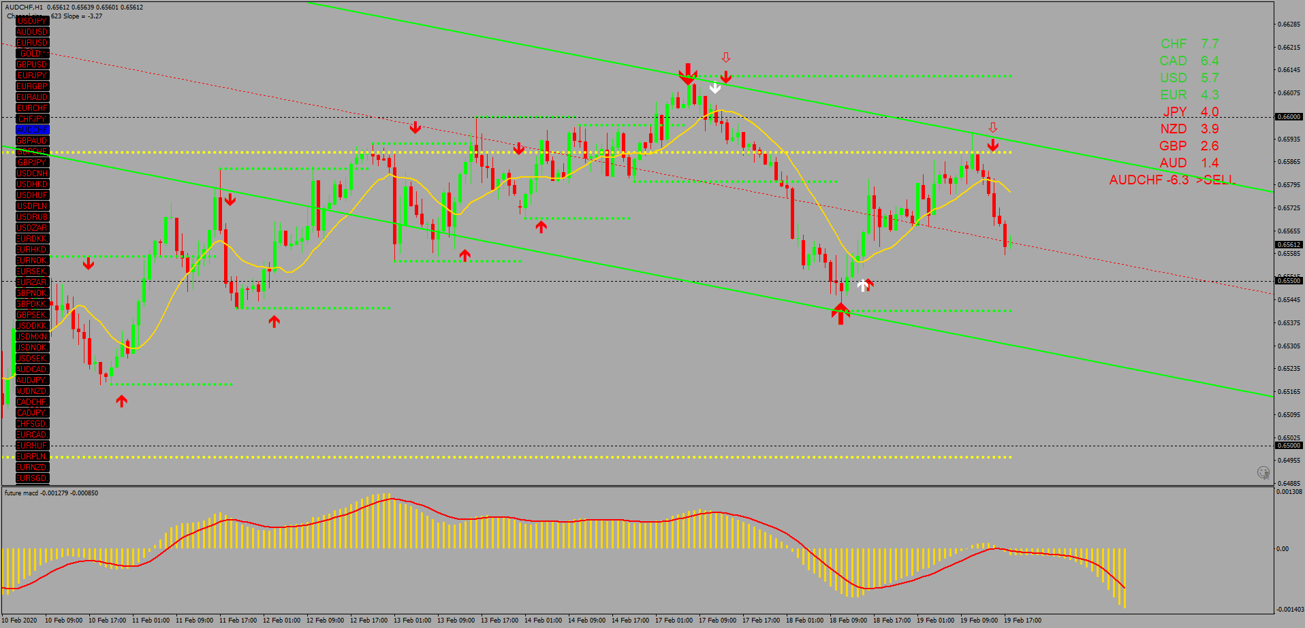Select the AUDJPY symbol button
The height and width of the screenshot is (628, 1305).
(33, 380)
